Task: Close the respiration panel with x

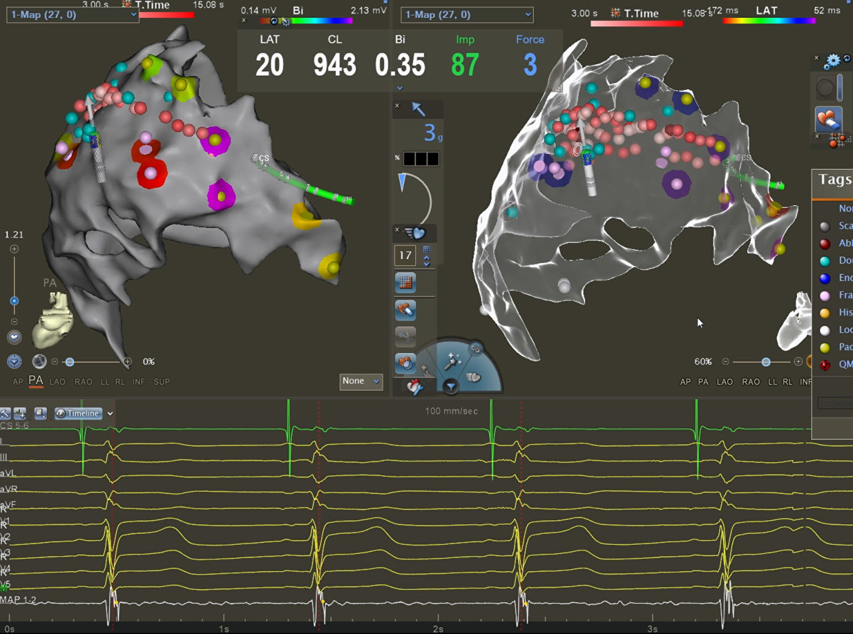Action: (x=397, y=230)
